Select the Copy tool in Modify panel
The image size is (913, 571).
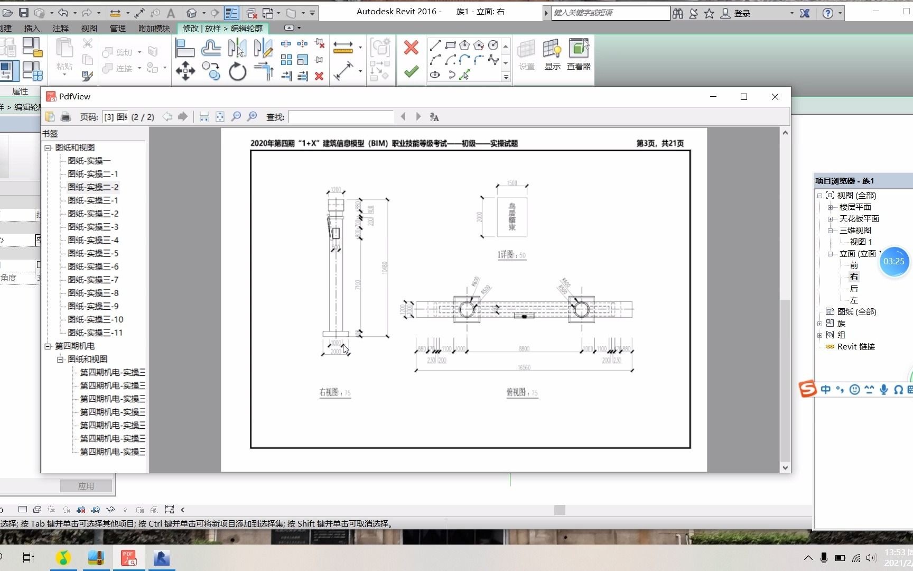click(211, 71)
